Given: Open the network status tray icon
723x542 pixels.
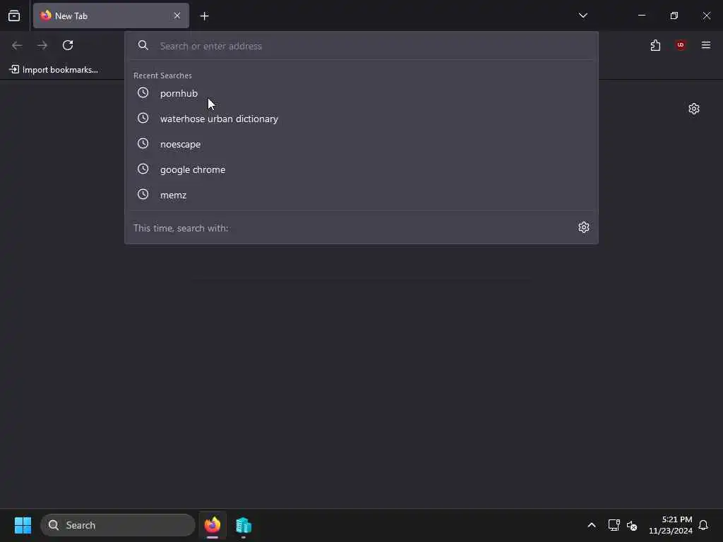Looking at the screenshot, I should click(614, 525).
